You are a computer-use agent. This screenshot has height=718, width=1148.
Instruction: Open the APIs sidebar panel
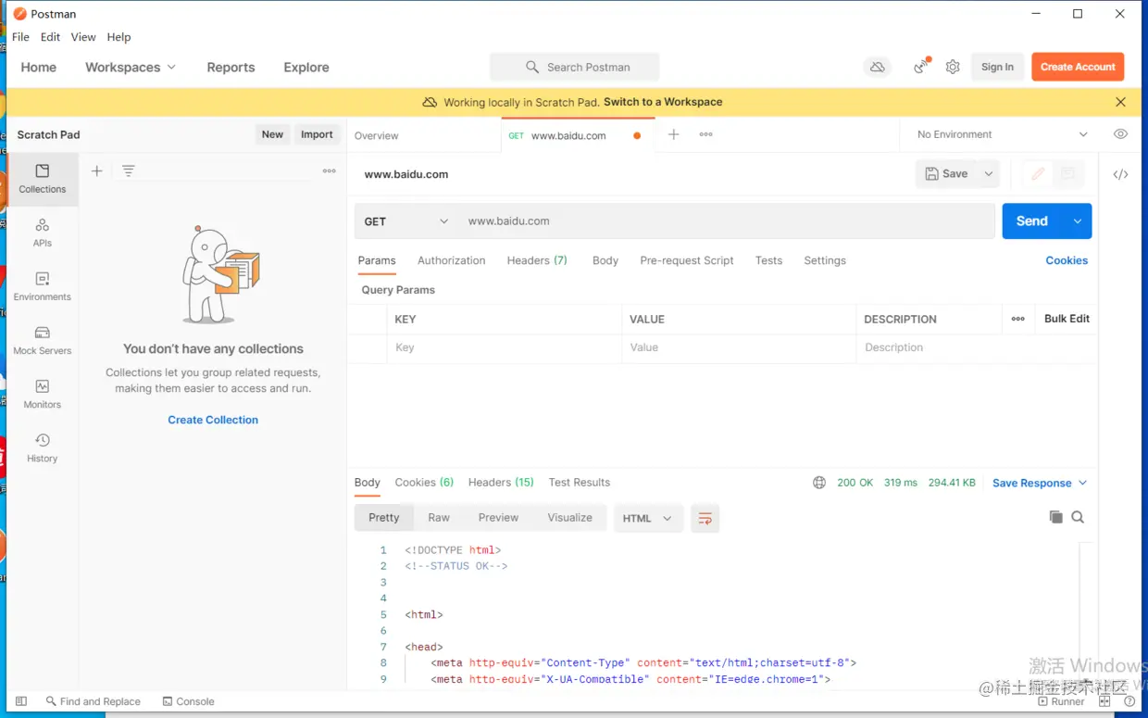pyautogui.click(x=43, y=233)
